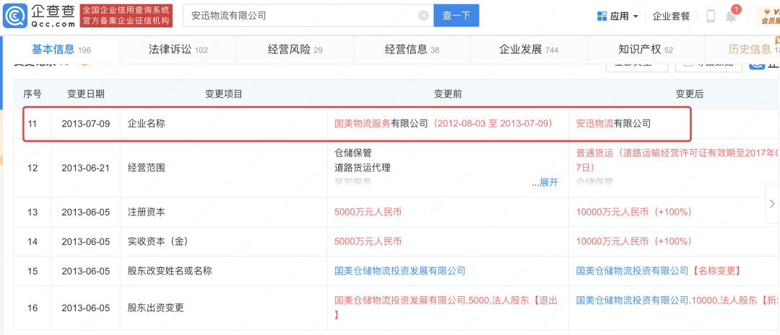This screenshot has width=780, height=335.
Task: Switch to the 法律诉讼 tab
Action: point(178,50)
